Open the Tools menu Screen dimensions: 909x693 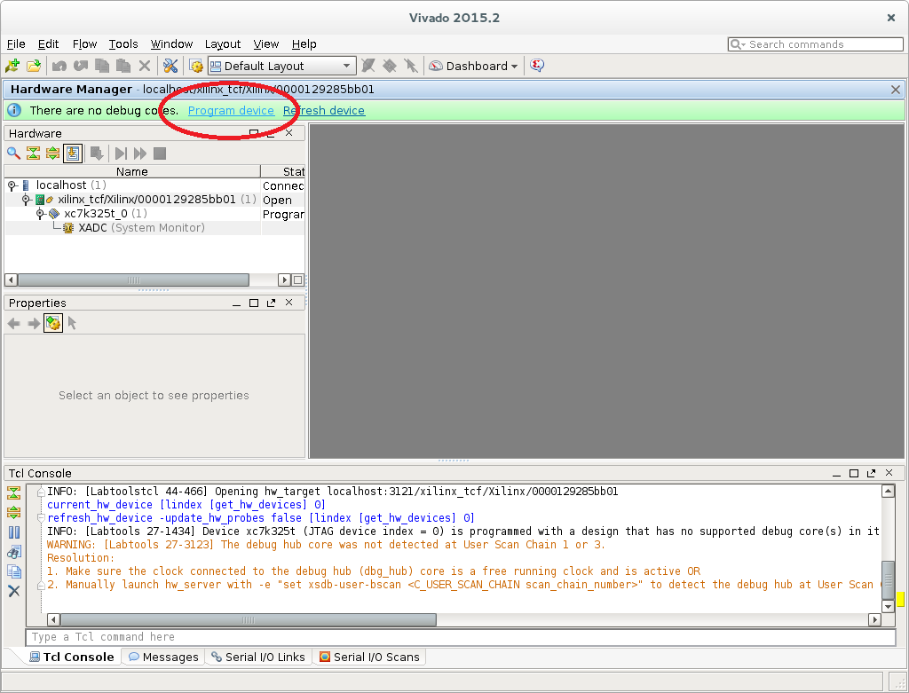coord(123,44)
